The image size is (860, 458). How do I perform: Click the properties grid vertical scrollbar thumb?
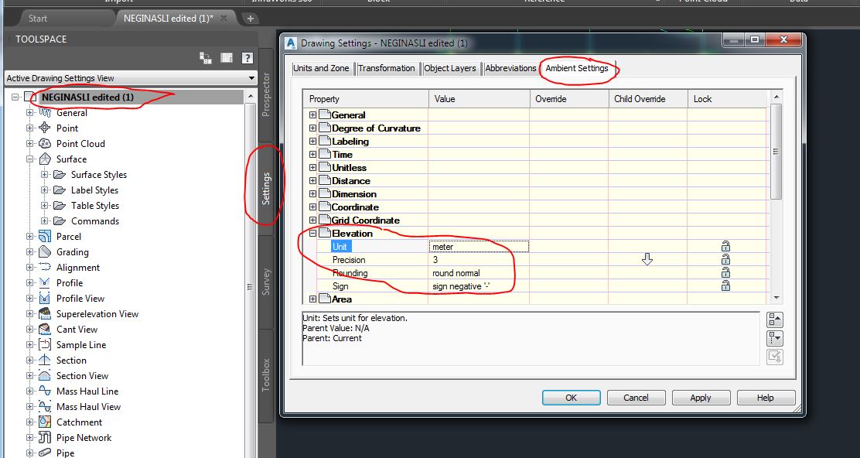[x=776, y=152]
